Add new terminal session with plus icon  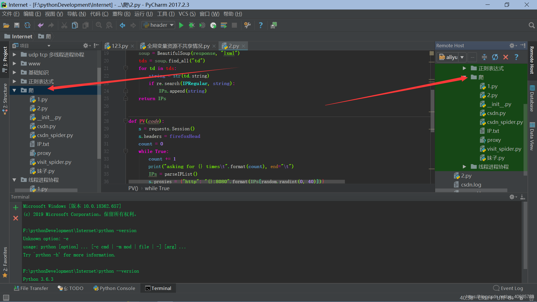(x=16, y=207)
